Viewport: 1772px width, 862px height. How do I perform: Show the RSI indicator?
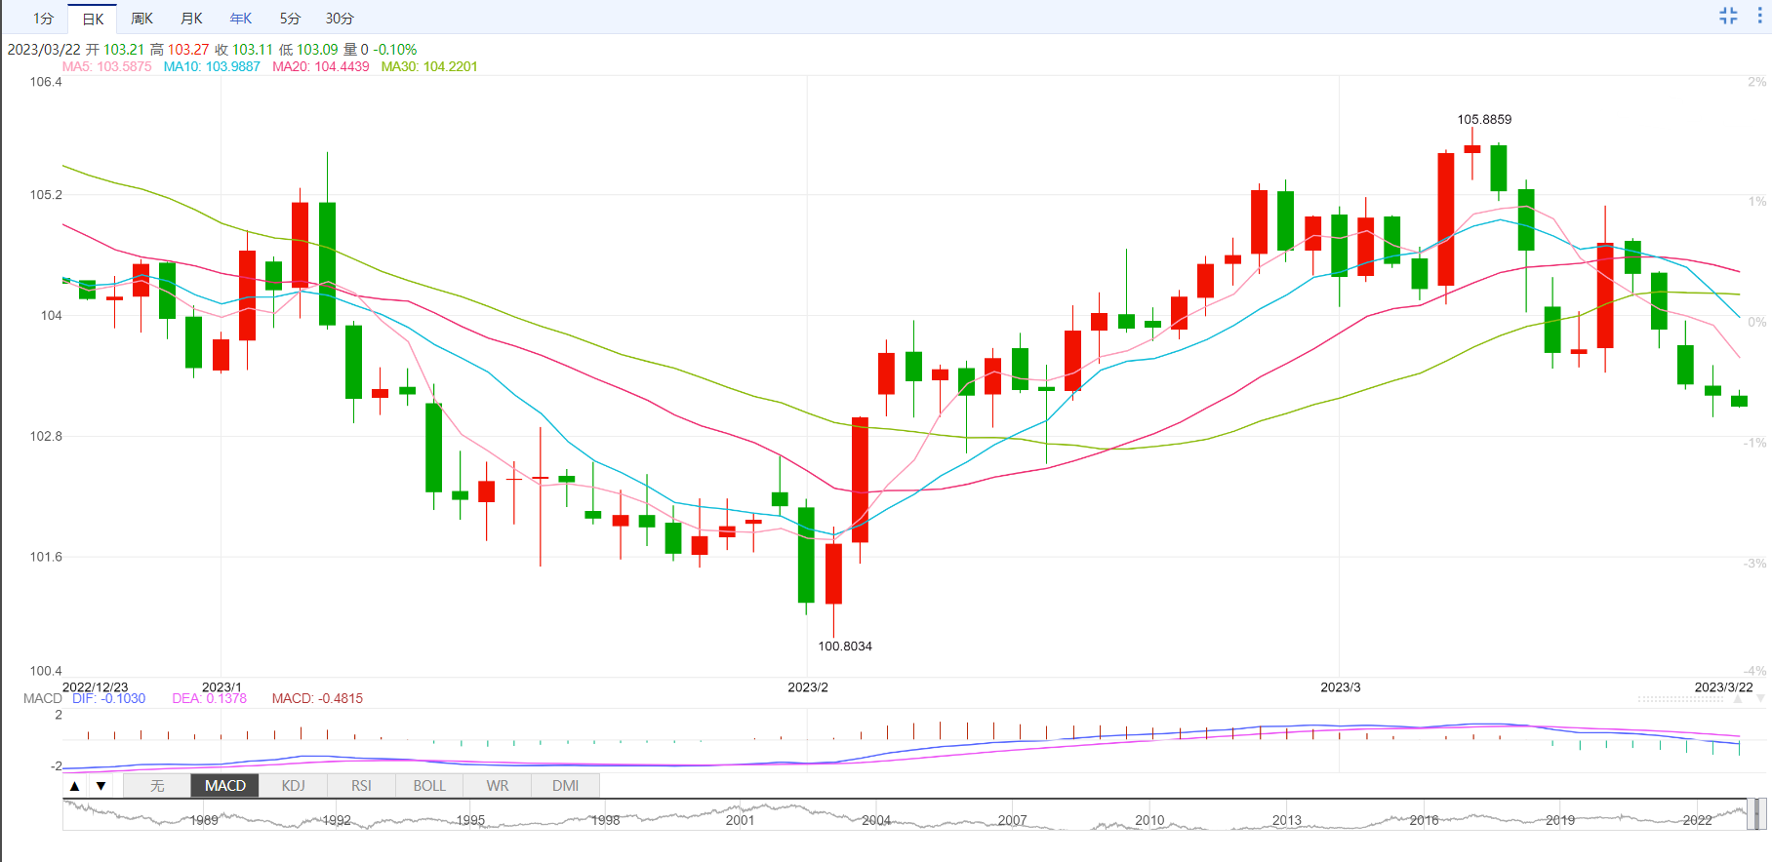(x=361, y=786)
